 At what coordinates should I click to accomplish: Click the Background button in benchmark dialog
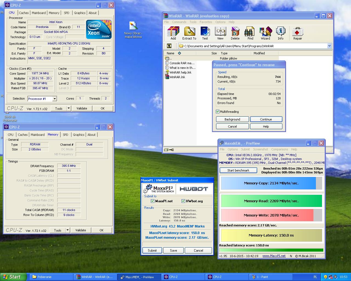click(x=232, y=119)
